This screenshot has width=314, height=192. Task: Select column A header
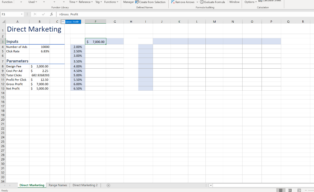(17, 22)
